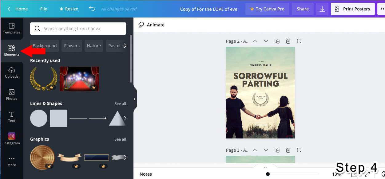385x179 pixels.
Task: See all Lines & Shapes
Action: pyautogui.click(x=120, y=103)
